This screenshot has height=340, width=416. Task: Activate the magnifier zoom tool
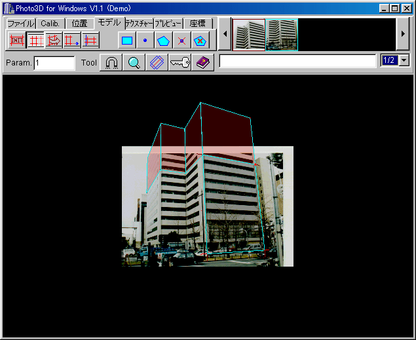click(x=134, y=62)
